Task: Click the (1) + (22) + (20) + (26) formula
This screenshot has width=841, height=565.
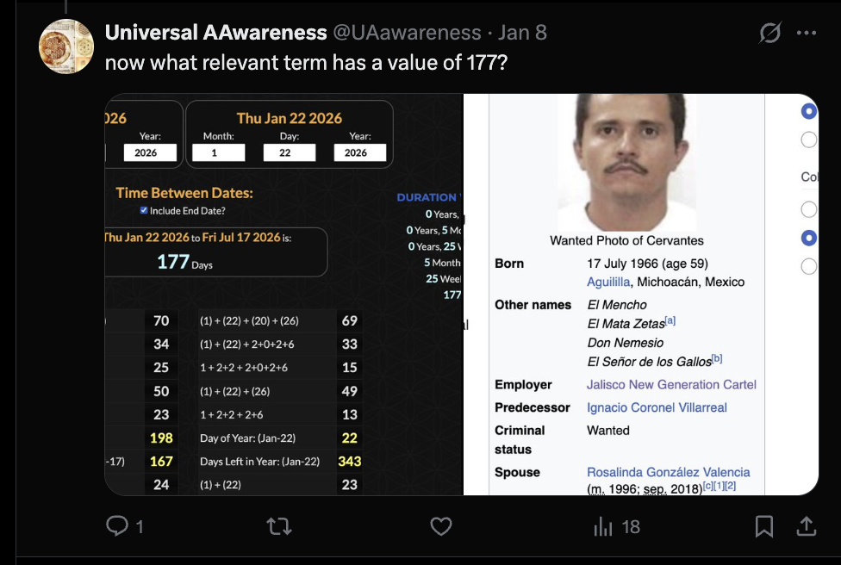Action: pos(249,321)
